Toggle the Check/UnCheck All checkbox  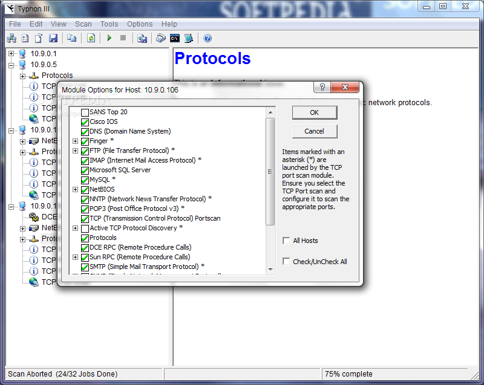(x=286, y=261)
